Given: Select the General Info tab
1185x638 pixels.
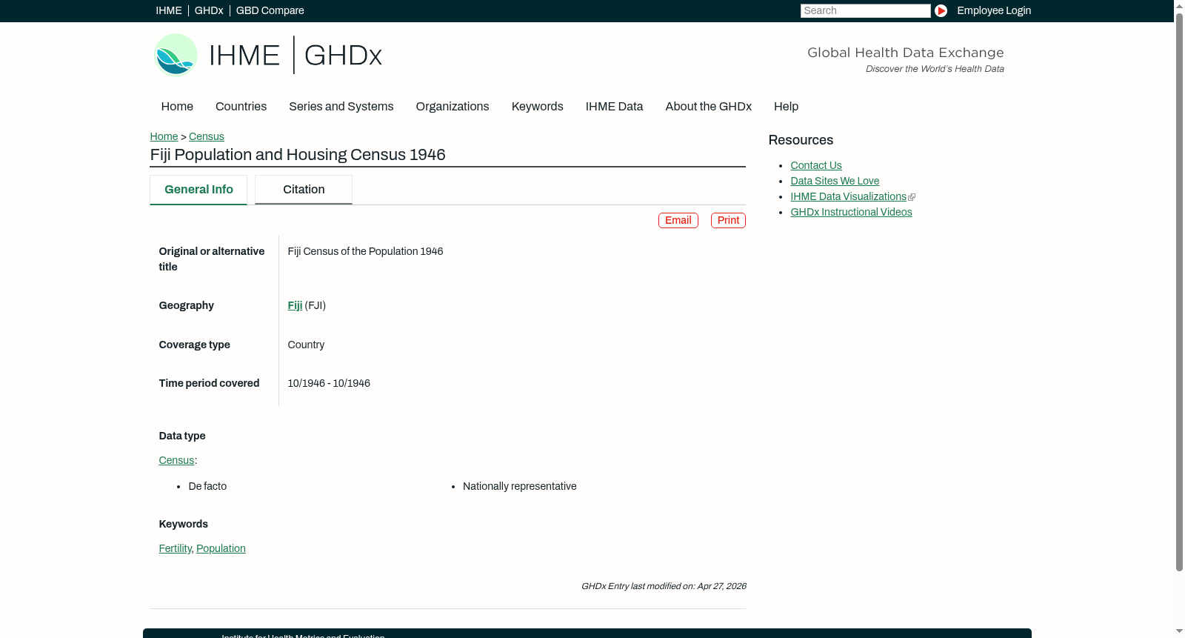Looking at the screenshot, I should coord(198,190).
